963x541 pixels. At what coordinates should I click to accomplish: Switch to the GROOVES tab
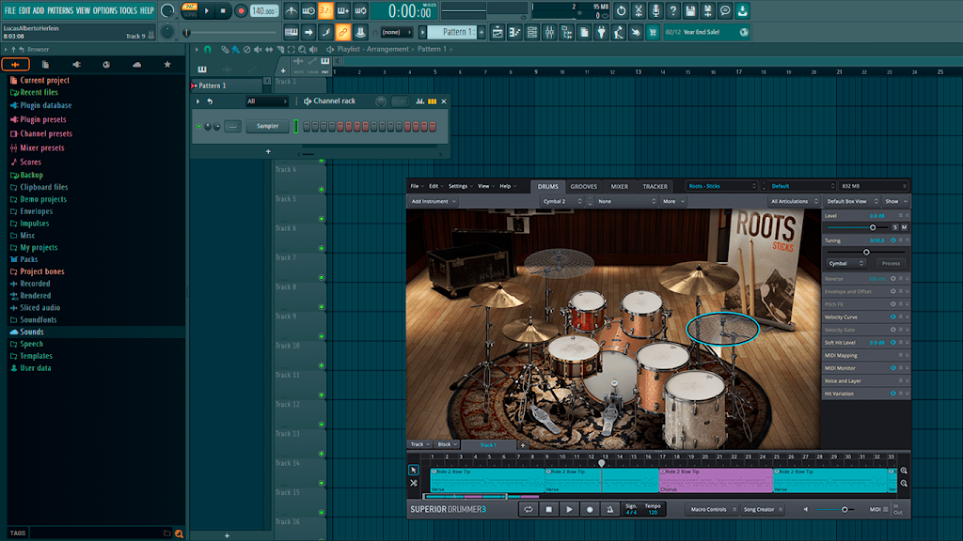[583, 187]
